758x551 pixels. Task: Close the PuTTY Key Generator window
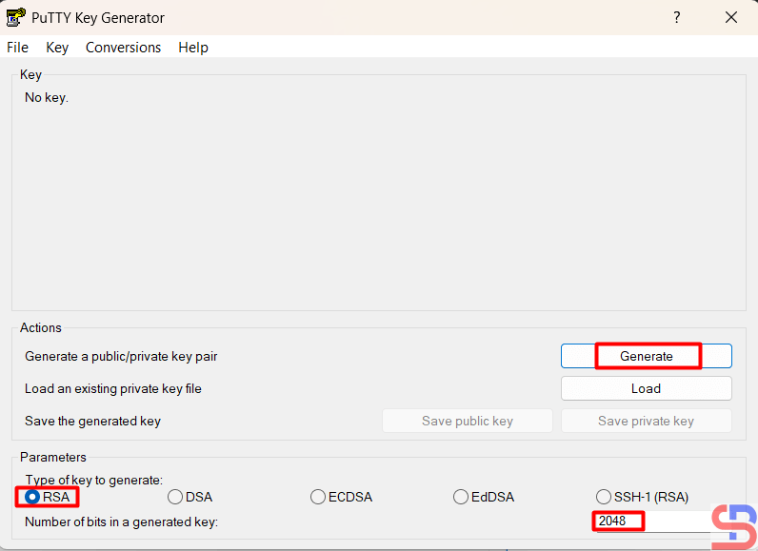(x=730, y=17)
